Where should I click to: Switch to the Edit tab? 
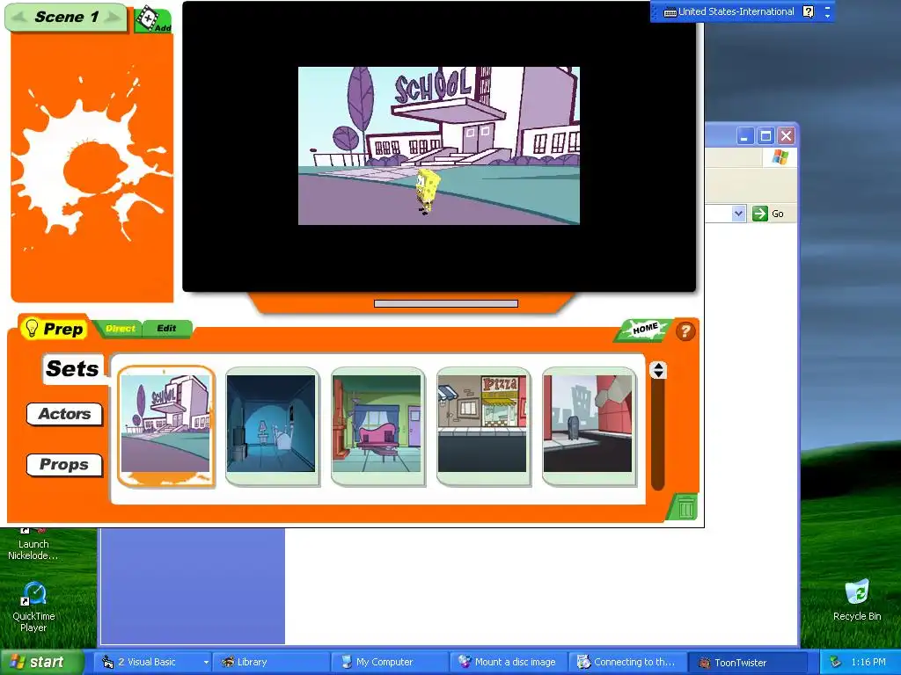tap(166, 329)
